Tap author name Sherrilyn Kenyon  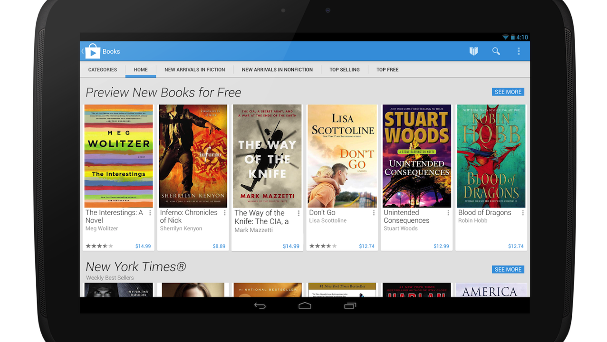click(x=181, y=228)
